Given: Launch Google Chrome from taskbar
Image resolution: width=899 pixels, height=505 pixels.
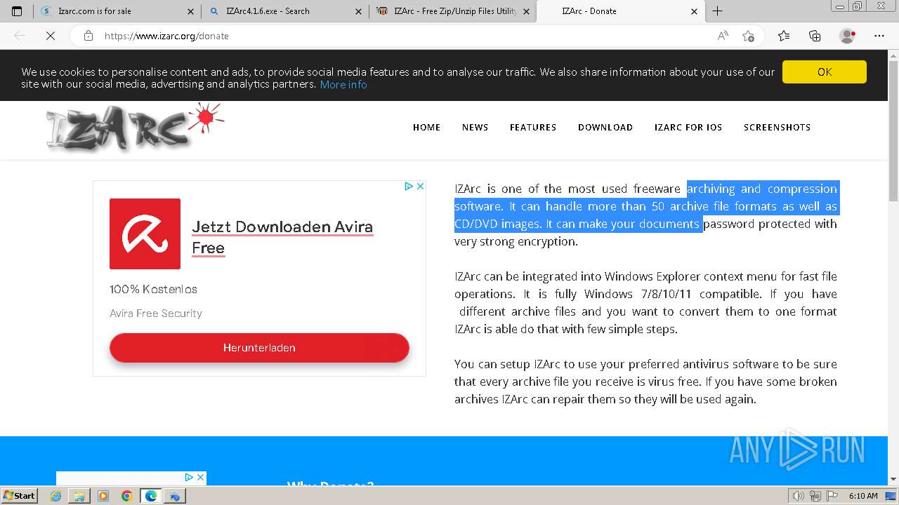Looking at the screenshot, I should [127, 496].
